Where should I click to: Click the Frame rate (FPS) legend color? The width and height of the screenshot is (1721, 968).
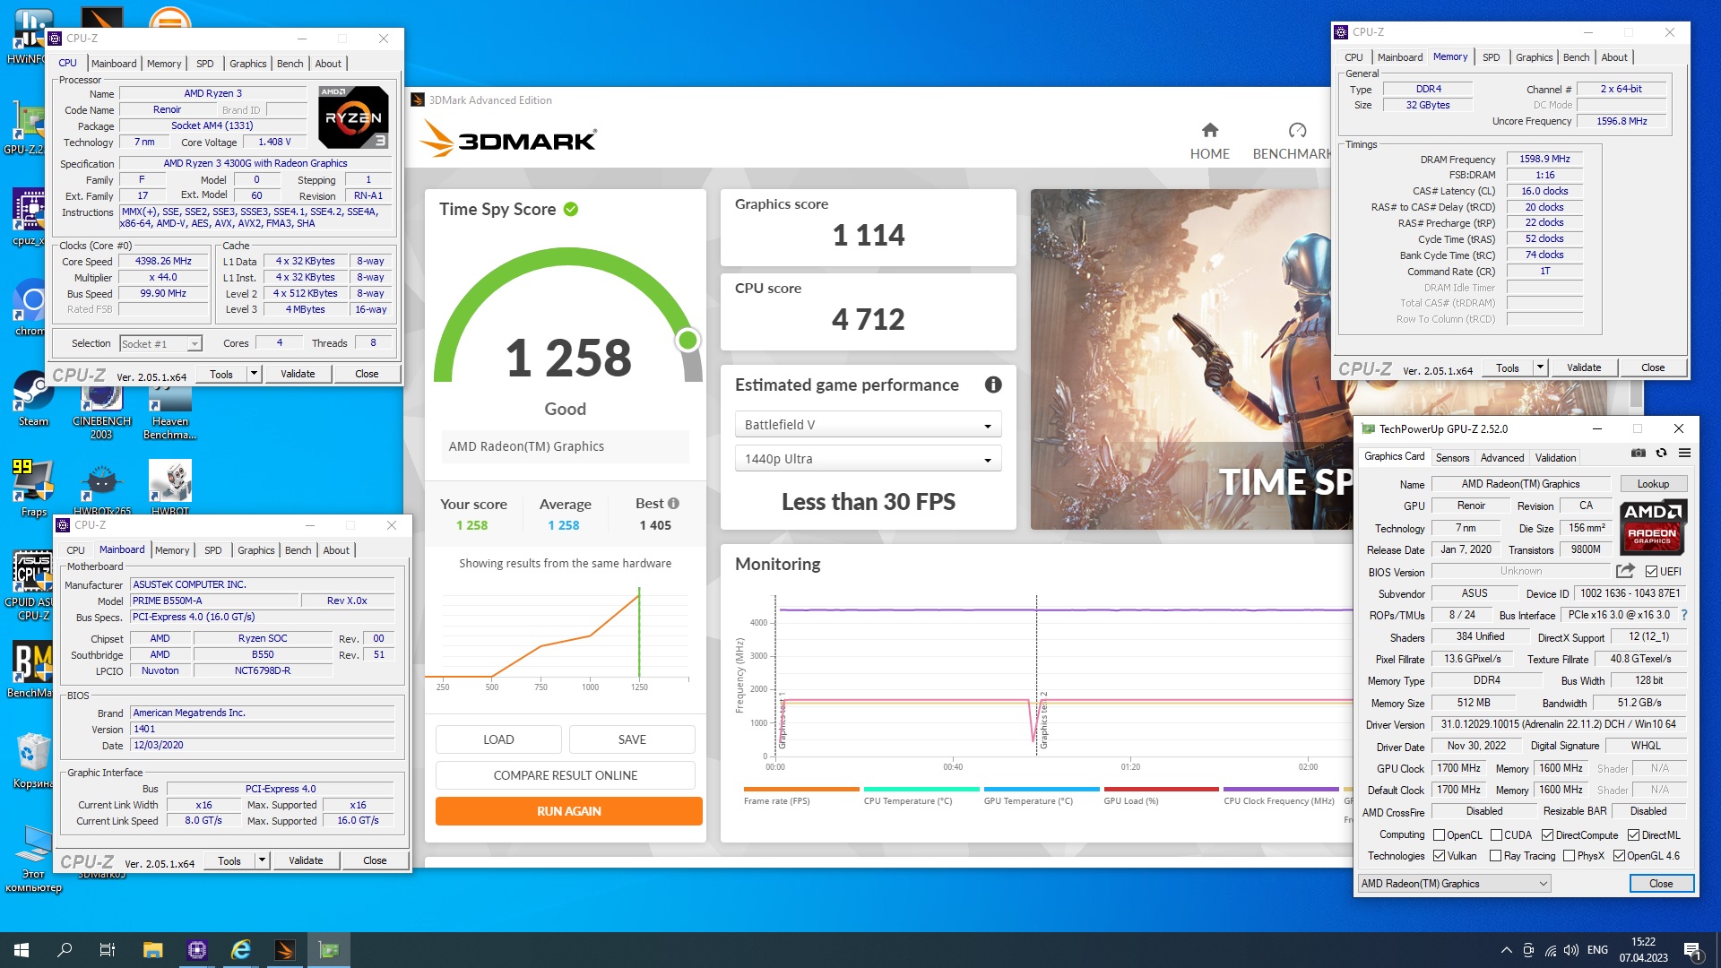click(x=801, y=790)
